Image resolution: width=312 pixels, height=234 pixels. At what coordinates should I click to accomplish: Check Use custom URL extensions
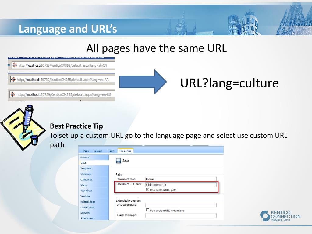(x=148, y=210)
